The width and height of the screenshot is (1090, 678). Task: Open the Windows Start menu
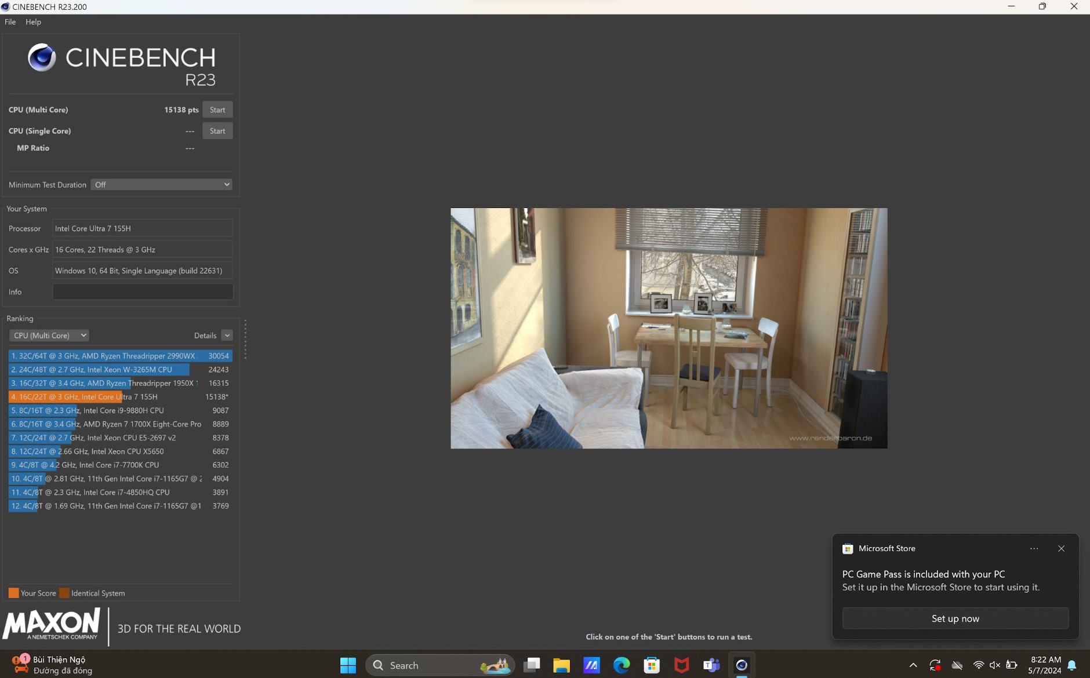348,665
